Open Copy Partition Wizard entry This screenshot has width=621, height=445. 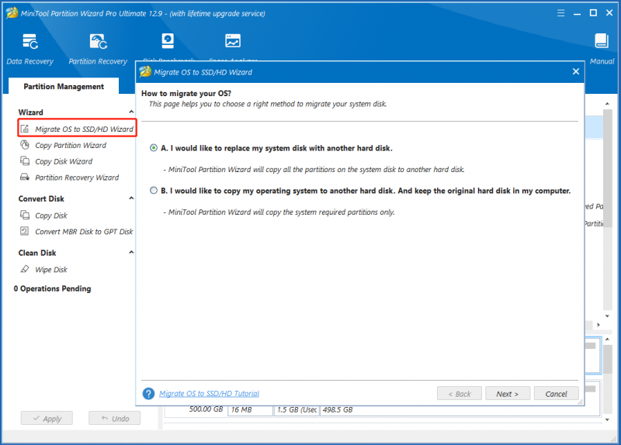(71, 145)
